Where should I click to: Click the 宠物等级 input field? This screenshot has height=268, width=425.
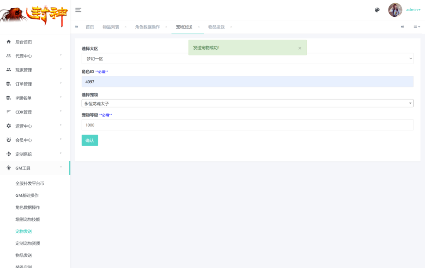coord(247,125)
